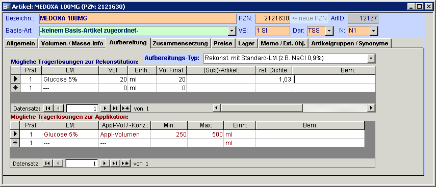Open the N dropdown showing N1
The image size is (436, 187).
tap(374, 31)
